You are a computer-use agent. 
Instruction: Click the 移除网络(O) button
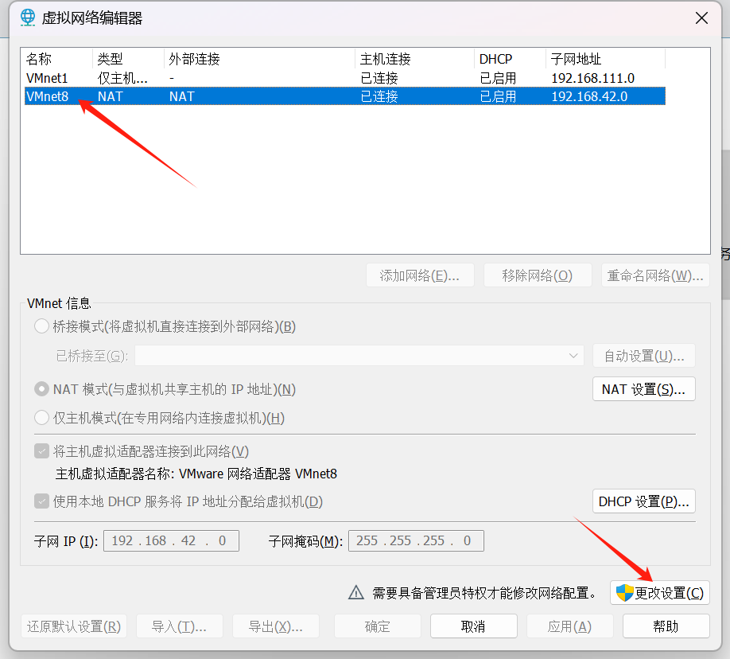click(538, 275)
